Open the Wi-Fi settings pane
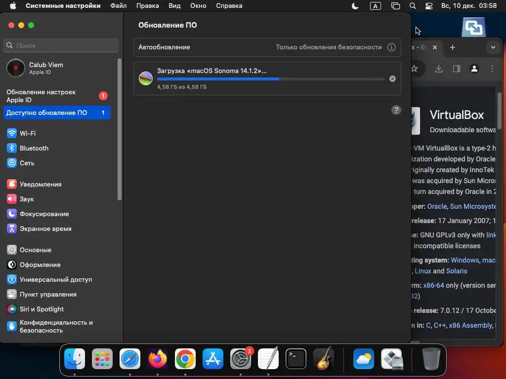 tap(21, 133)
